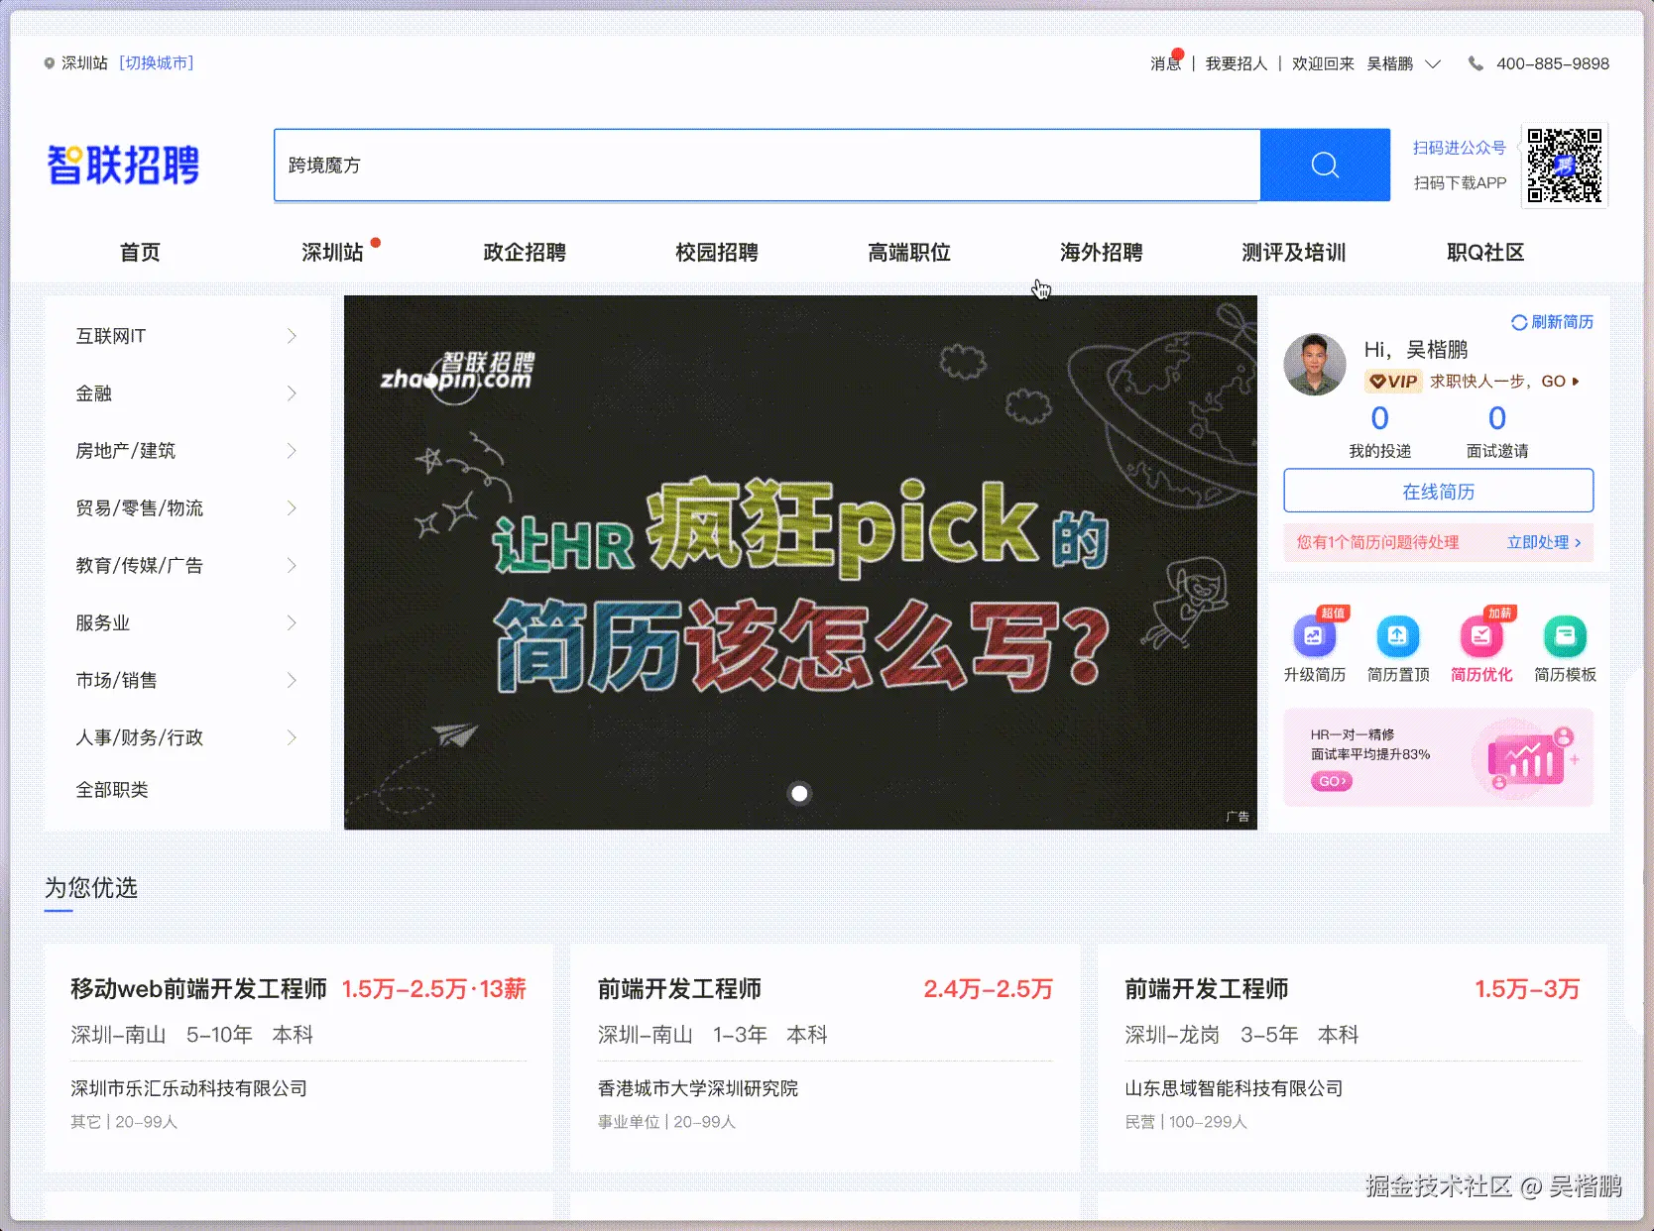This screenshot has height=1231, width=1654.
Task: Open the 消息 messages notification
Action: [x=1164, y=62]
